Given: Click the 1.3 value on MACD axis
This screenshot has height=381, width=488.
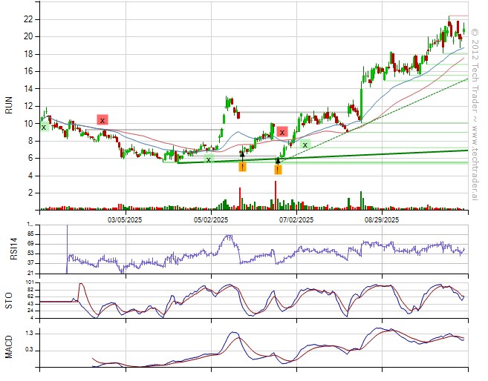Looking at the screenshot, I should (29, 334).
